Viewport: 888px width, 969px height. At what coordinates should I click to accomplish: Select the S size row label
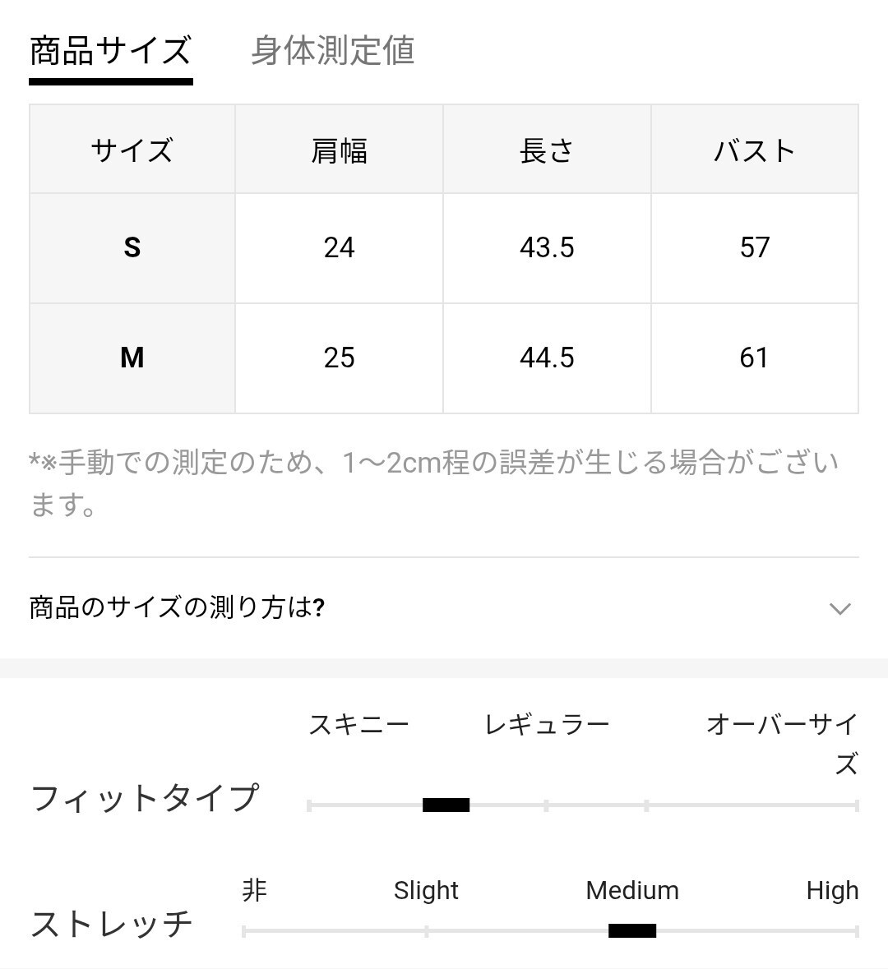click(x=132, y=247)
